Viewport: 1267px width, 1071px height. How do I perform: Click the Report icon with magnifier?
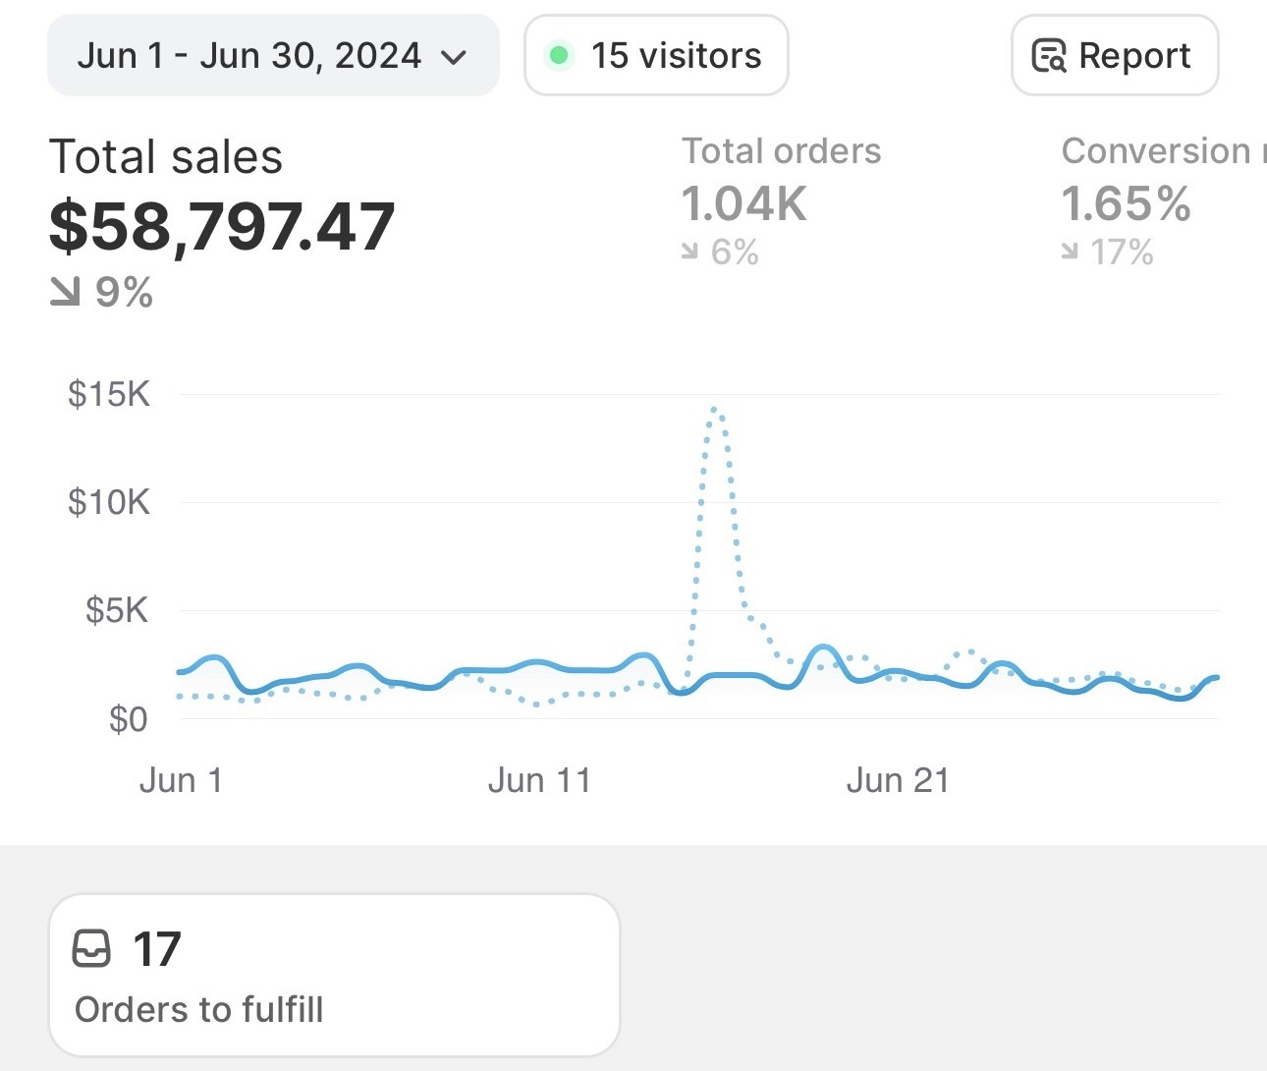click(1048, 56)
